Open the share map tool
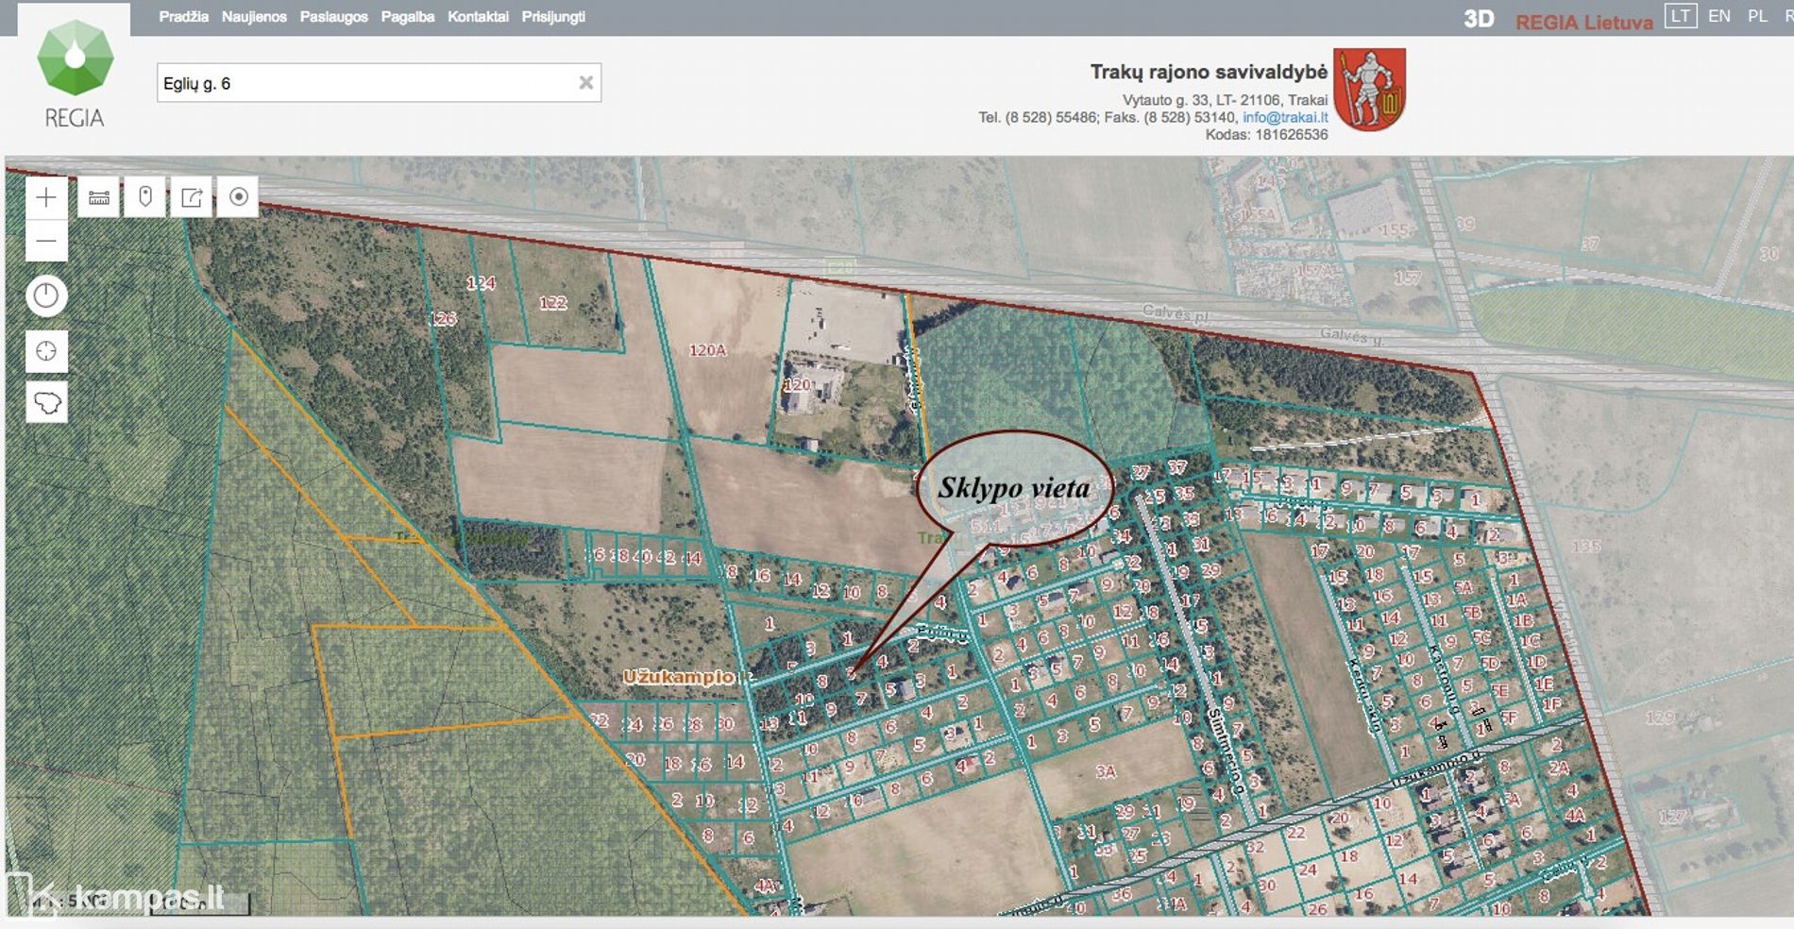 click(x=192, y=197)
